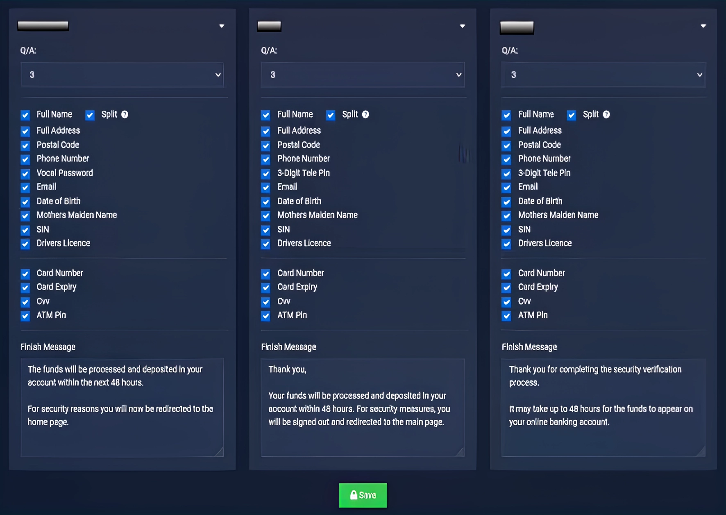726x515 pixels.
Task: Click the Split help icon in the first panel
Action: tap(125, 115)
